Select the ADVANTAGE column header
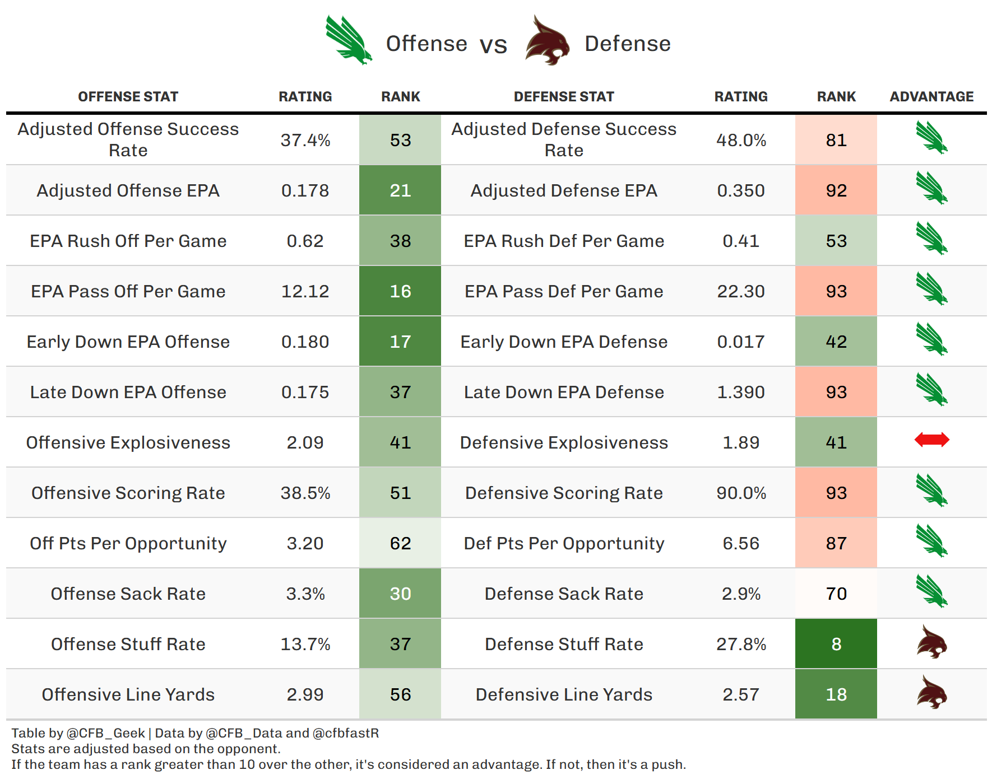This screenshot has width=992, height=784. [931, 97]
